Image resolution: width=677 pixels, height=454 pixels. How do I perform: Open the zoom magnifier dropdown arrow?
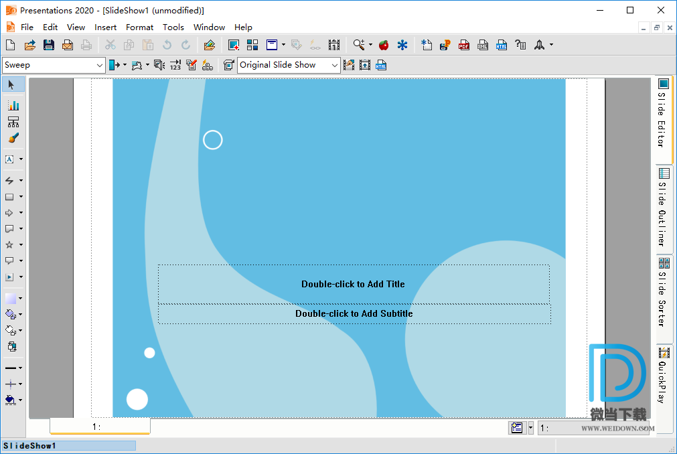[370, 45]
